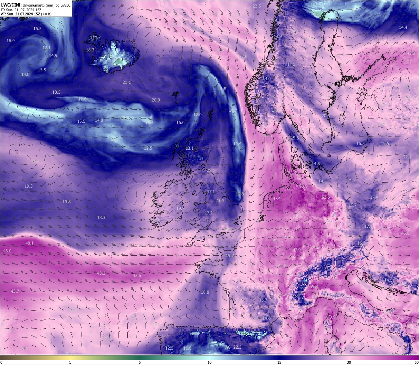This screenshot has height=365, width=419.
Task: Select the 21.1 value south of Iceland
Action: pos(127,82)
